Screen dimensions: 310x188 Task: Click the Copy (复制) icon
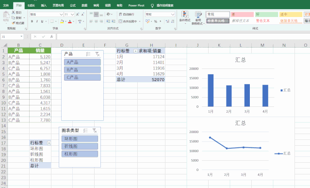pyautogui.click(x=14, y=18)
